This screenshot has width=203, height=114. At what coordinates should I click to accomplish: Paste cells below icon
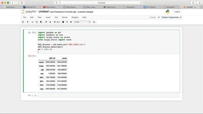(x=41, y=22)
